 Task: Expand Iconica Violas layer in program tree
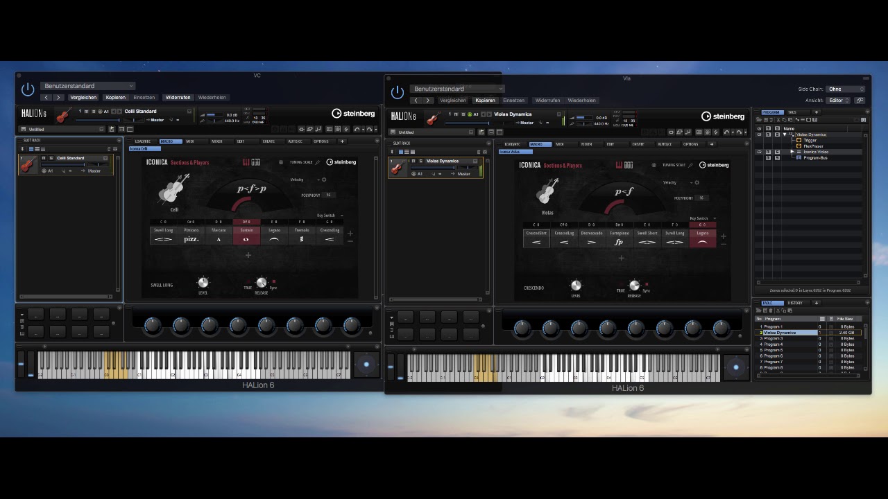pyautogui.click(x=792, y=152)
